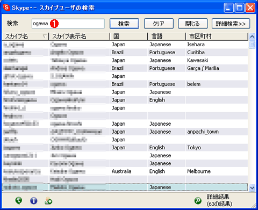Sort by スカイプ名 column header
Screen dimensions: 258x210
point(25,37)
